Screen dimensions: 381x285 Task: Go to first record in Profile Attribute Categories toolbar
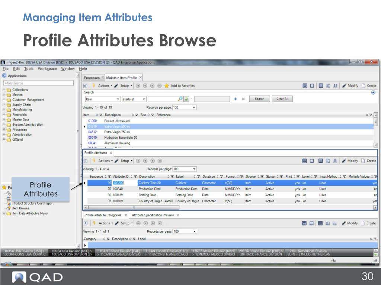coord(138,223)
